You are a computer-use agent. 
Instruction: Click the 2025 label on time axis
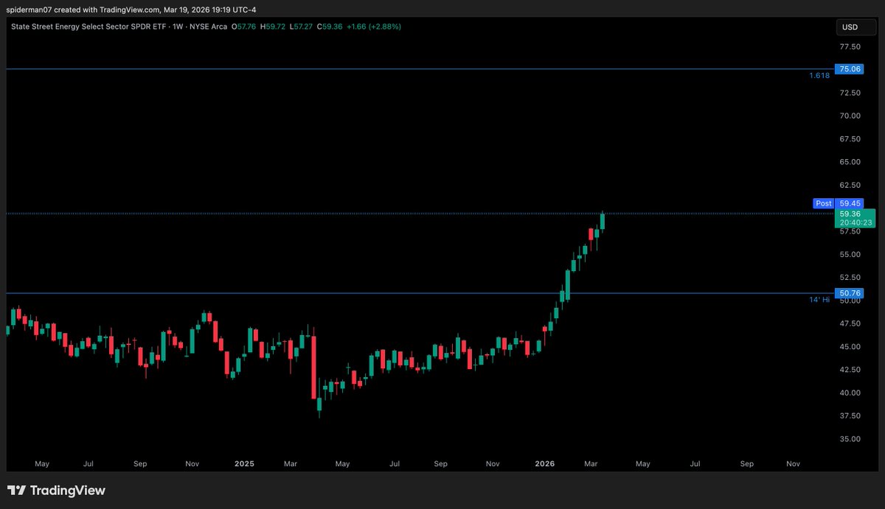click(x=244, y=464)
